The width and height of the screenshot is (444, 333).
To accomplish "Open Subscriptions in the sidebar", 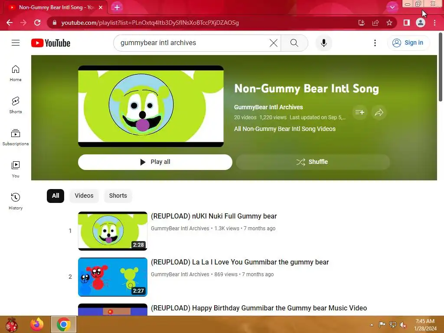I will (16, 137).
